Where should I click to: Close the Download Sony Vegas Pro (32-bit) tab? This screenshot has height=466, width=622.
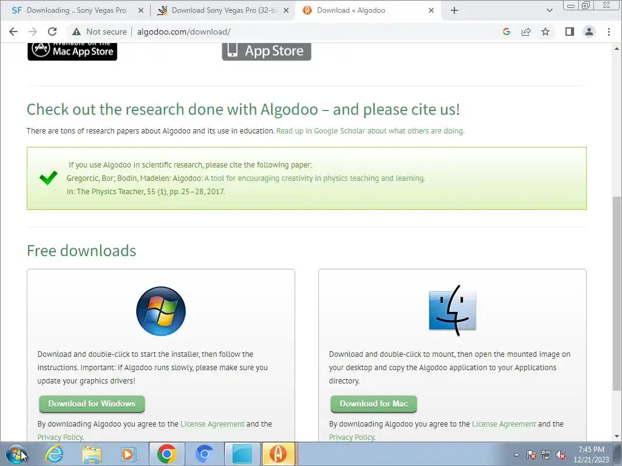286,11
